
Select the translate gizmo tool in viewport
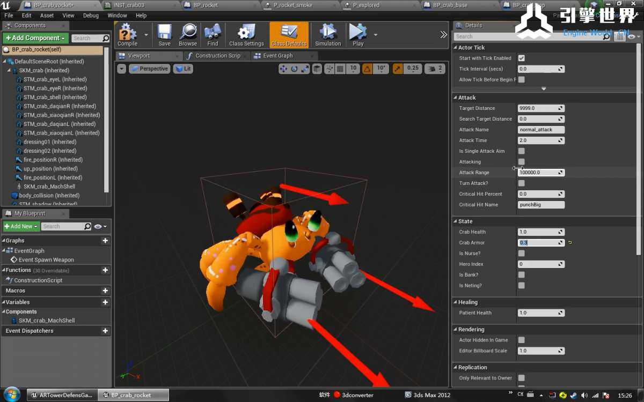coord(283,69)
